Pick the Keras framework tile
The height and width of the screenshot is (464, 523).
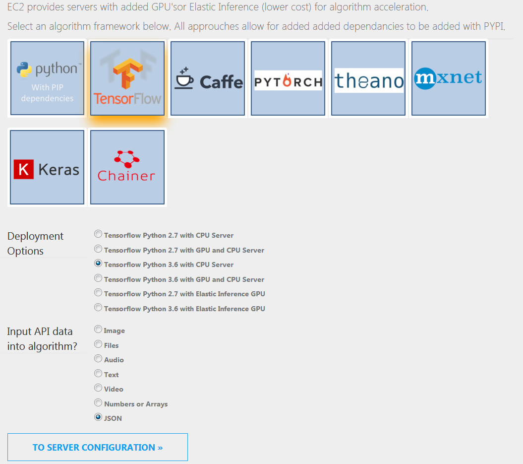tap(47, 167)
